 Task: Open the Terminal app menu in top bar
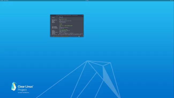click(x=6, y=1)
